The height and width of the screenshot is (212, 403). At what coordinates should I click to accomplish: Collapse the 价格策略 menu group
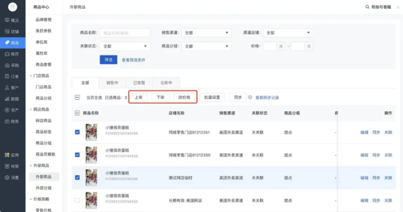coord(30,199)
